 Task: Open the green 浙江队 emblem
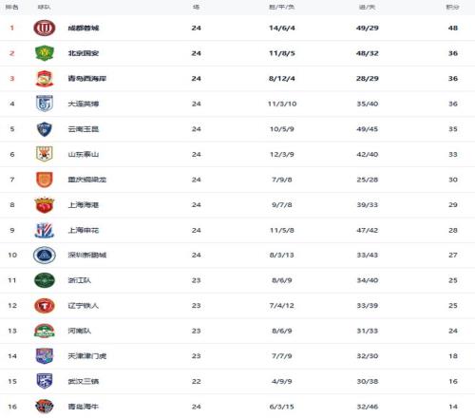tap(45, 280)
